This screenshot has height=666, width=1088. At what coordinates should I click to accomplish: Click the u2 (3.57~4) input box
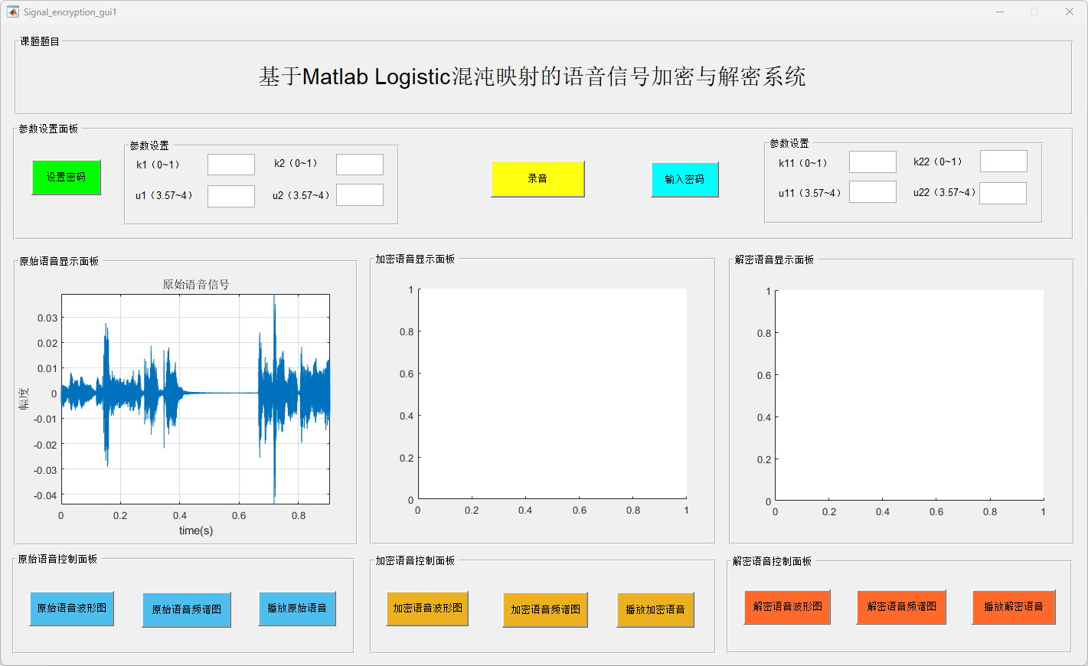[x=360, y=195]
